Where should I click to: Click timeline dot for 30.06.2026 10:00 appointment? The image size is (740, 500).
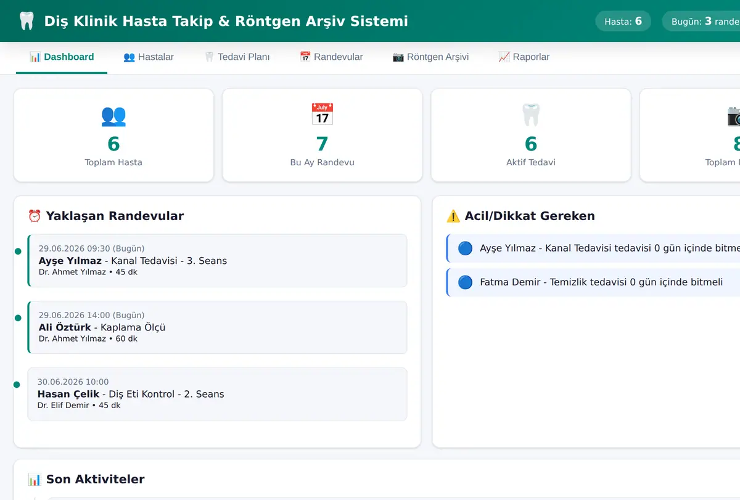[18, 384]
